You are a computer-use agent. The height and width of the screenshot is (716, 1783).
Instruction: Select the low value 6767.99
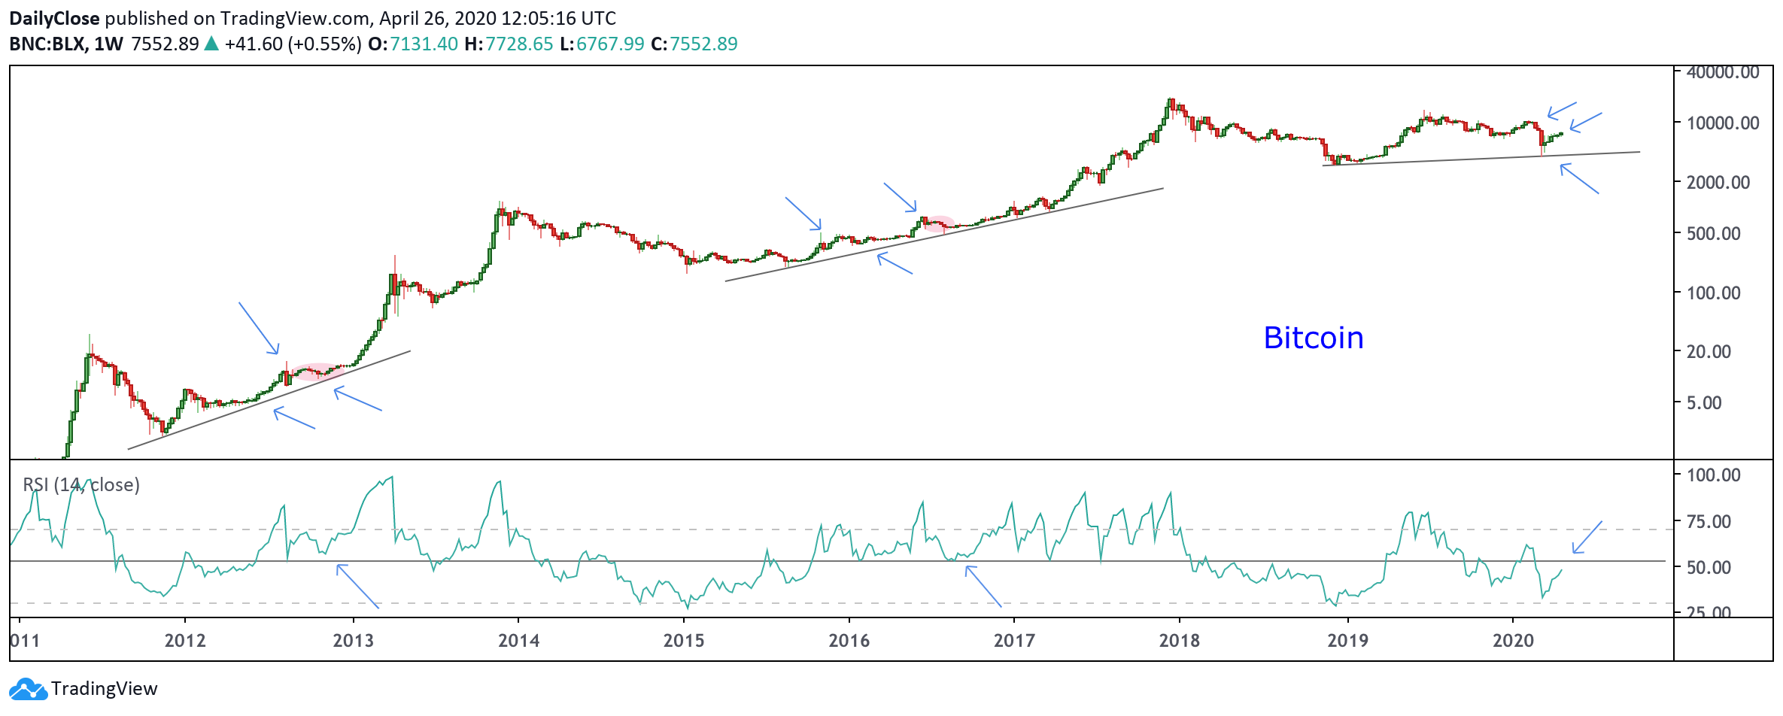pos(610,44)
